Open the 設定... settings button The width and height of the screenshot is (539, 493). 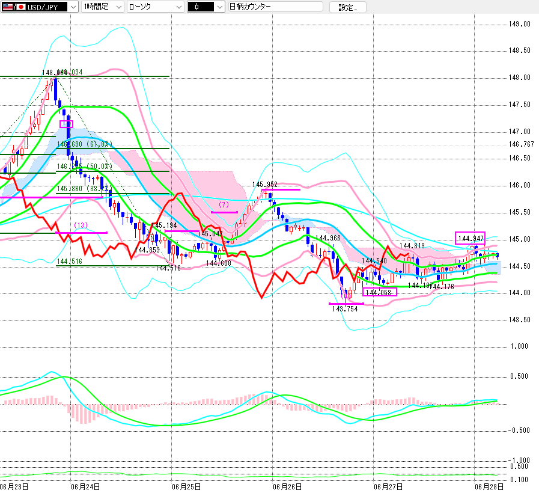347,7
